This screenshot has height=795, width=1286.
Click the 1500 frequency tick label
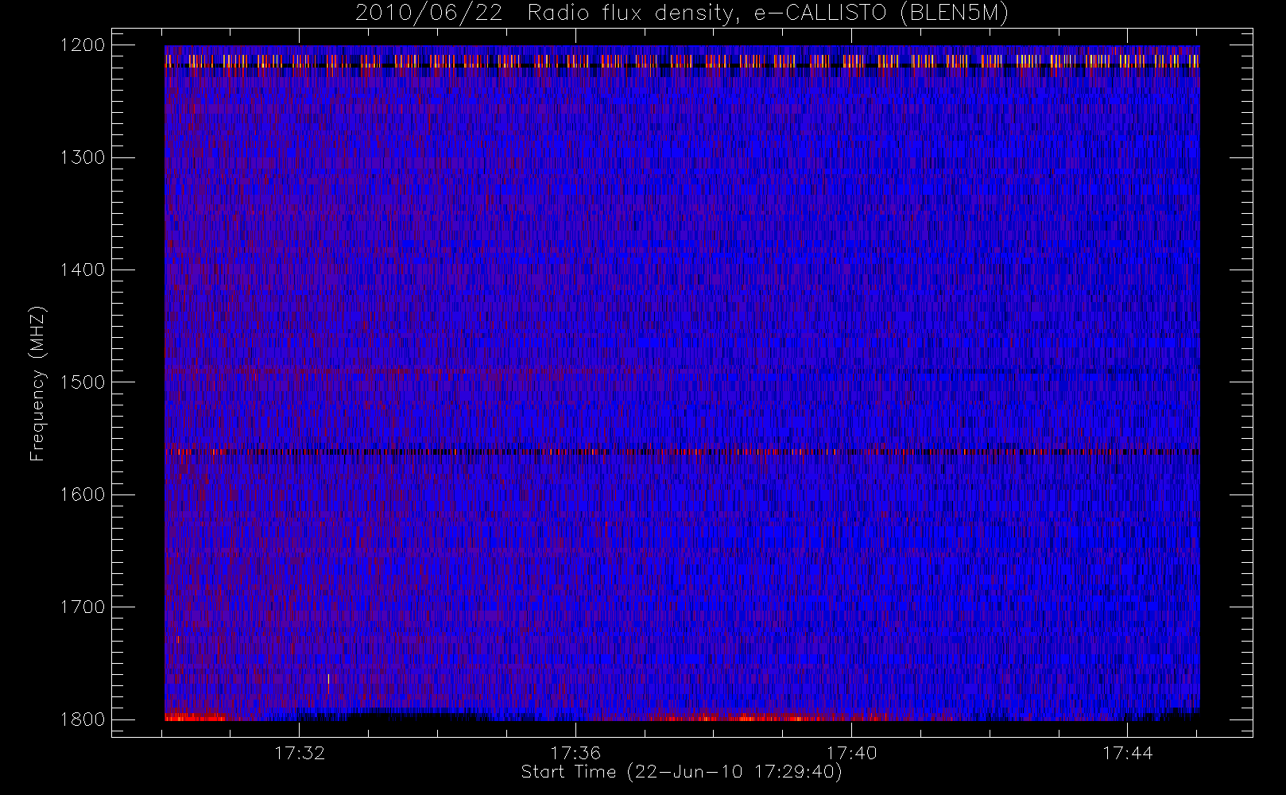83,382
